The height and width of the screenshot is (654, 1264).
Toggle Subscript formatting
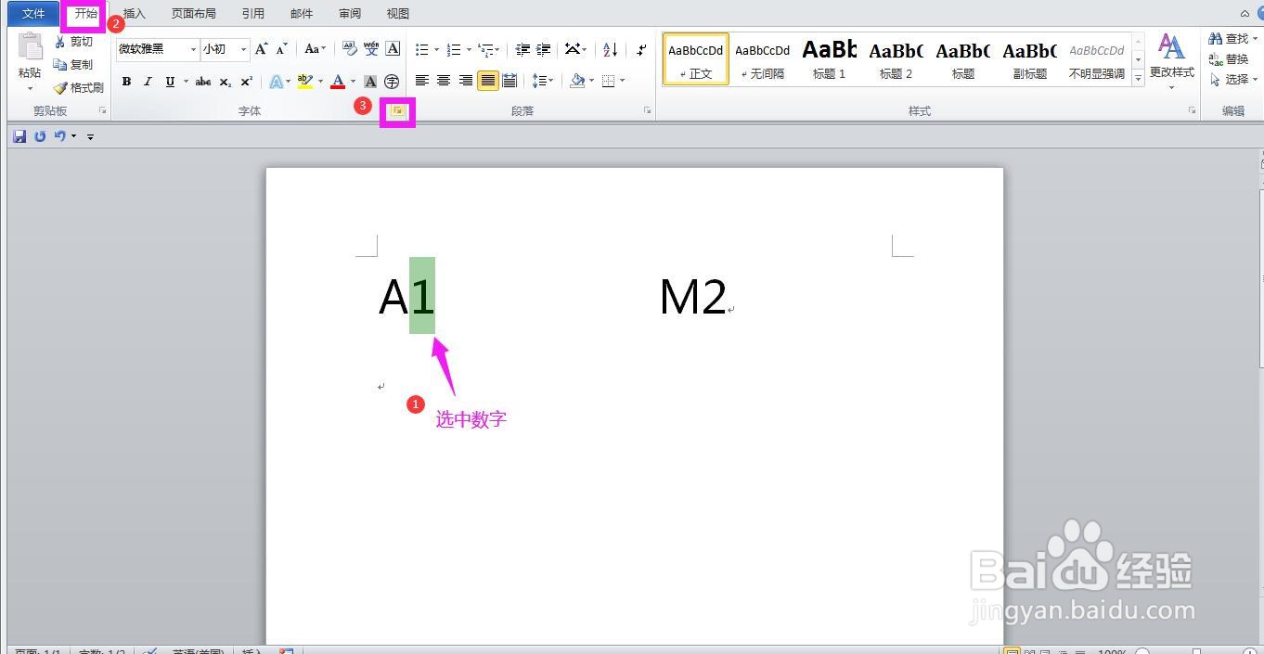tap(226, 82)
